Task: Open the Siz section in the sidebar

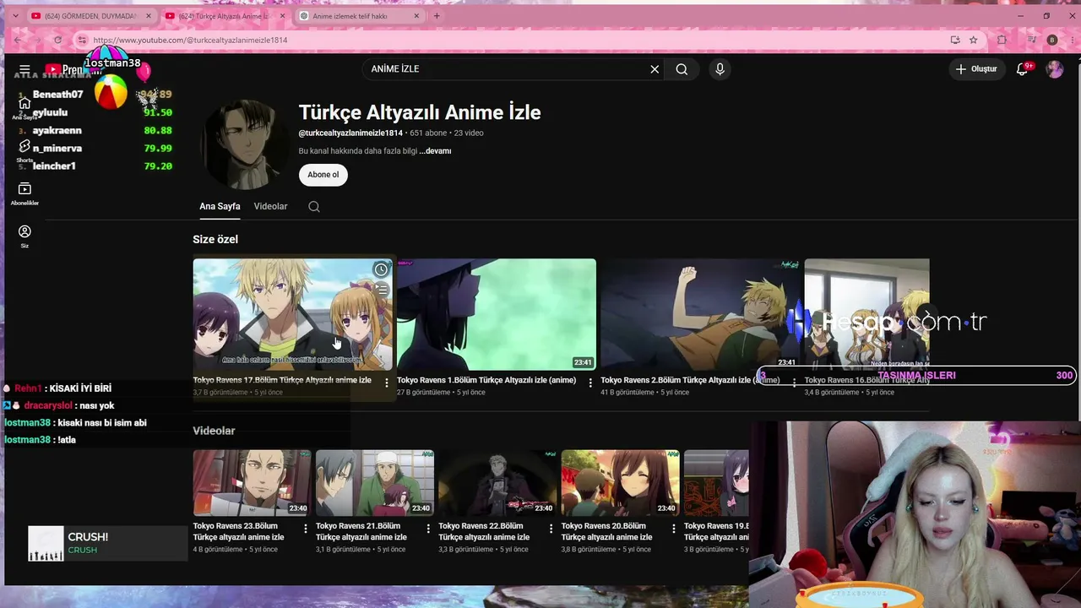Action: click(x=24, y=236)
